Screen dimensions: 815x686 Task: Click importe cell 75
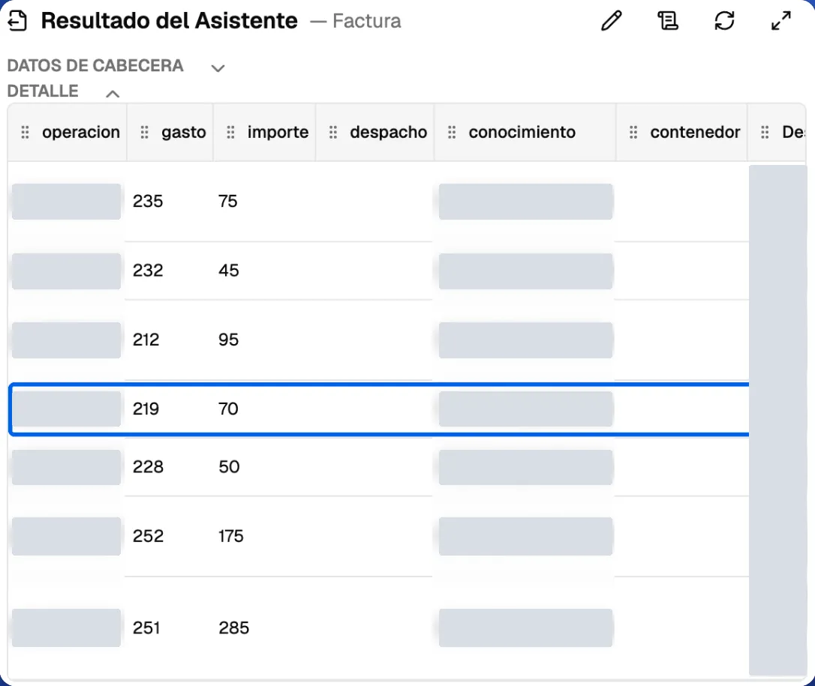227,202
